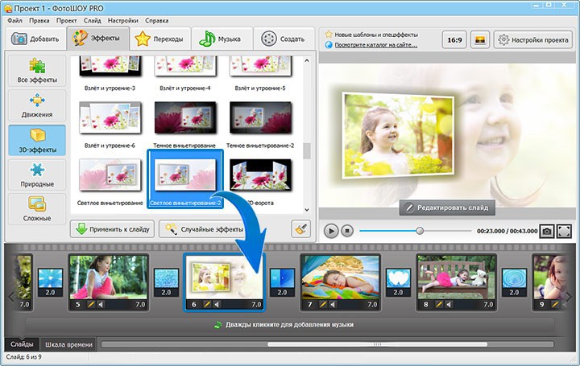The height and width of the screenshot is (366, 580).
Task: Click the brush clear-effects icon
Action: (x=300, y=229)
